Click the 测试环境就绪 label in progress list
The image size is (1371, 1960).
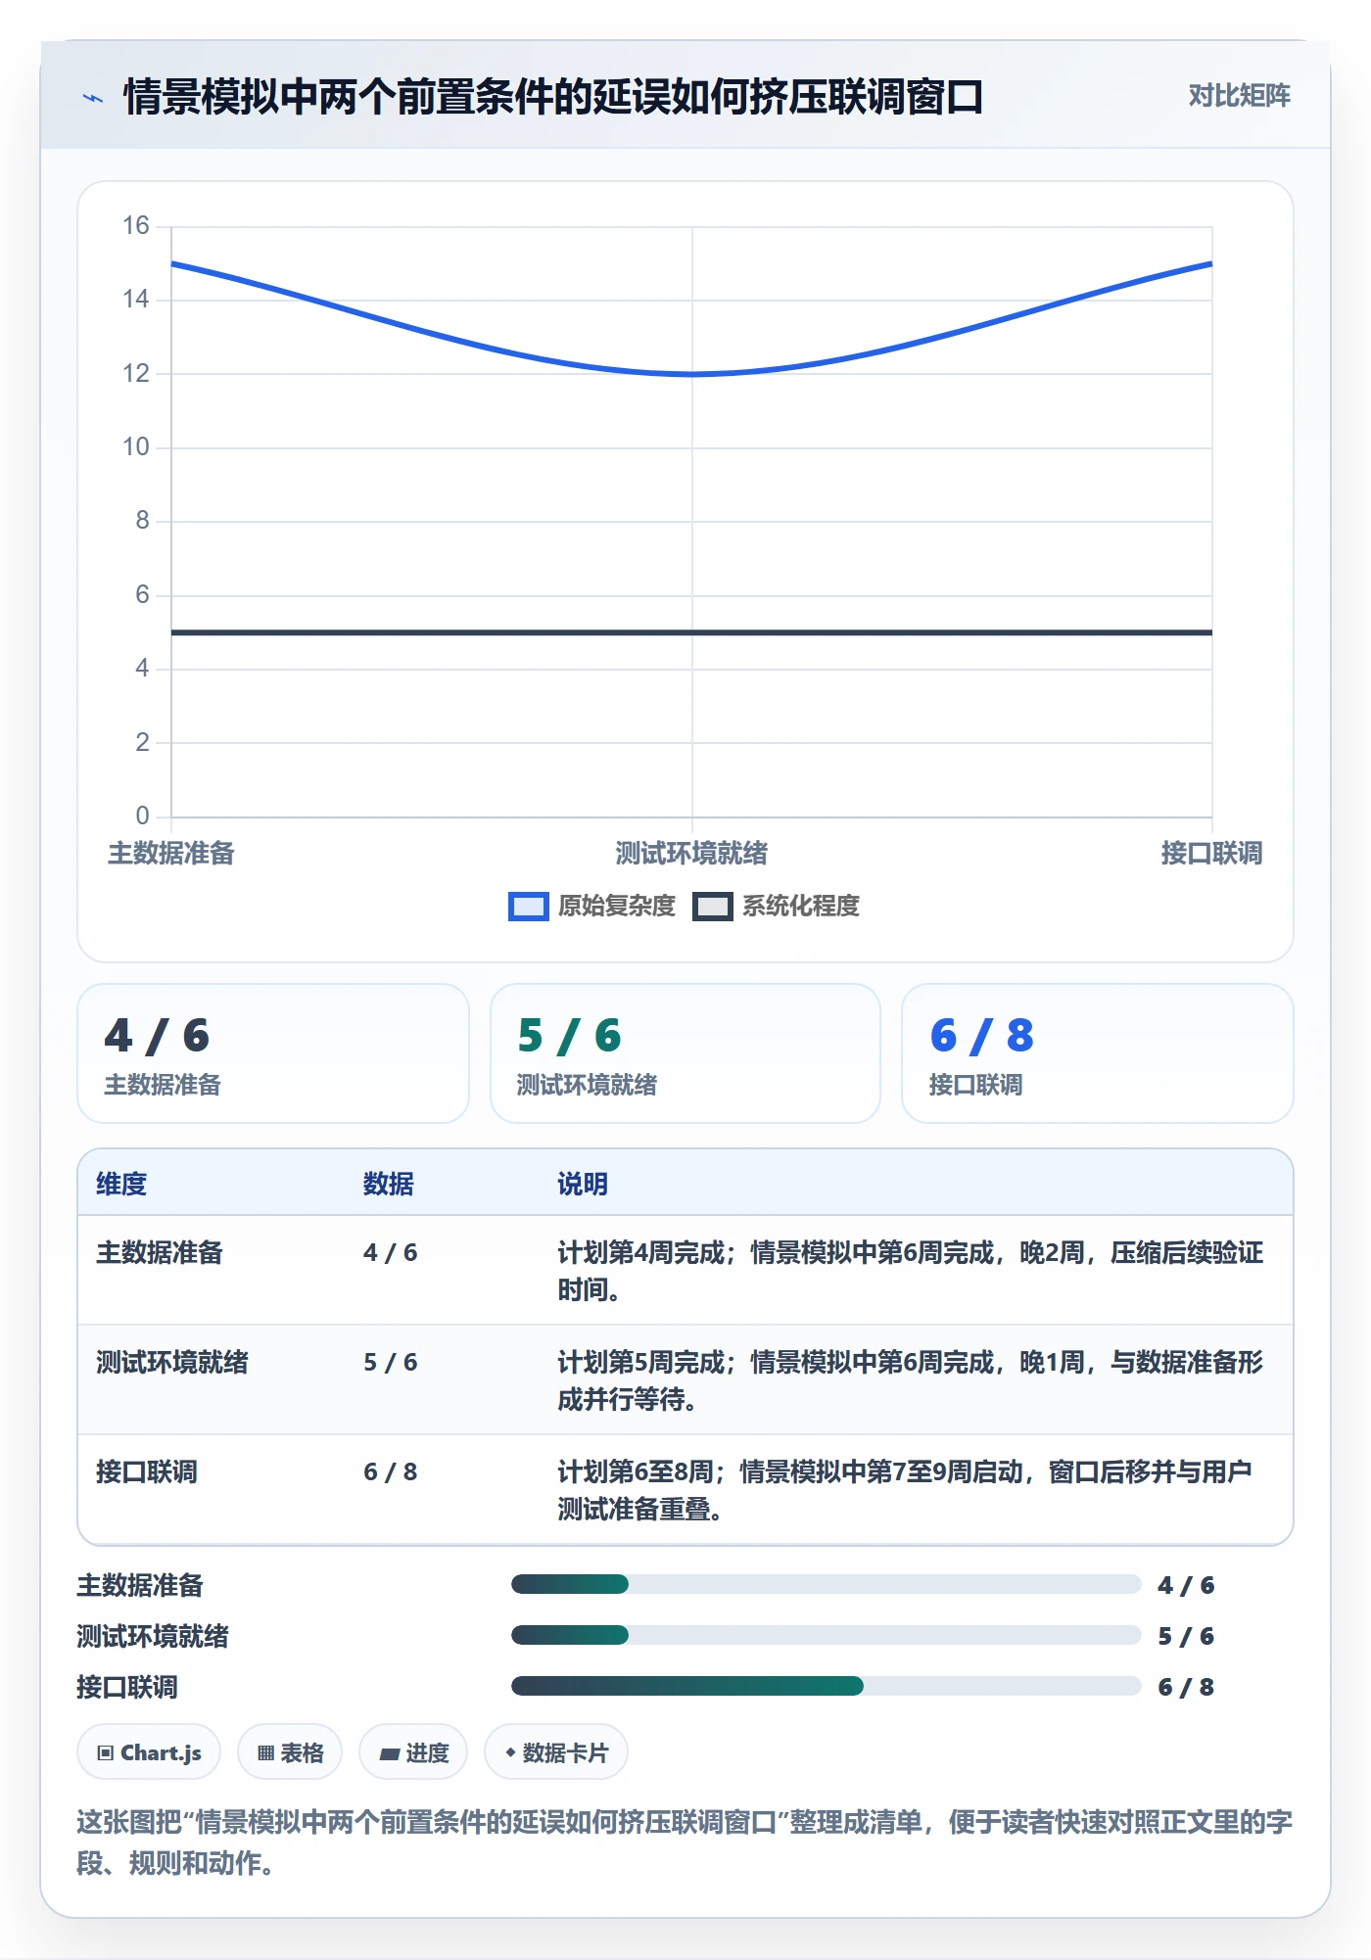tap(153, 1636)
